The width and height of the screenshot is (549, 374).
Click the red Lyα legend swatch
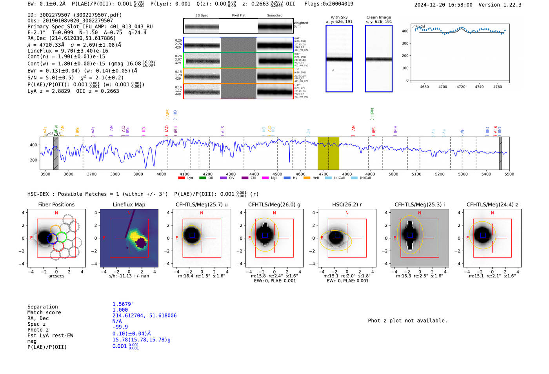[182, 178]
